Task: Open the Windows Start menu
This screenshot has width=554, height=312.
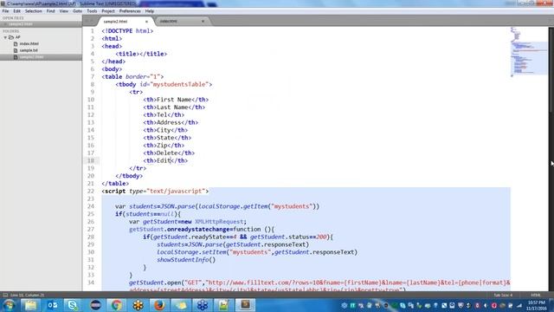Action: click(x=9, y=305)
